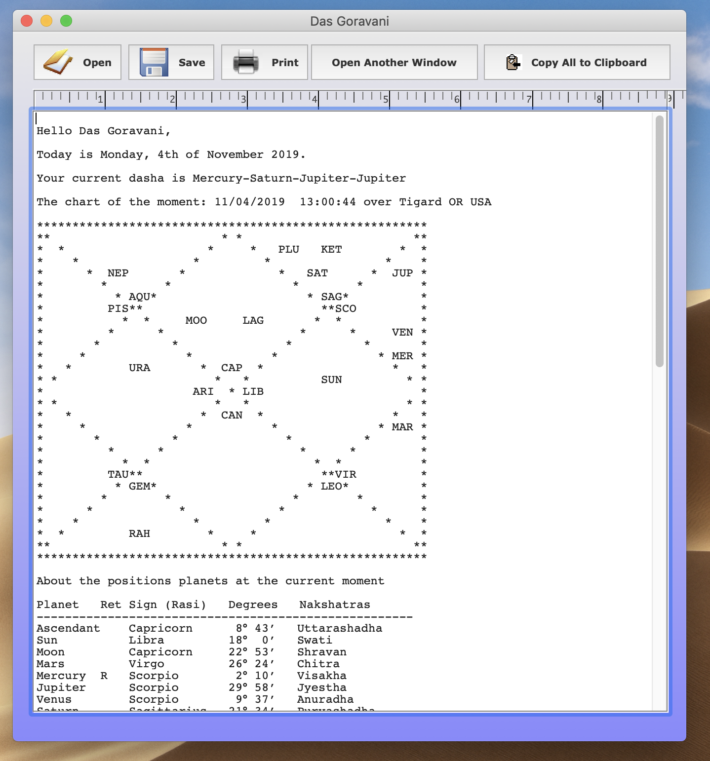Click the ruler at the 4 inch mark
This screenshot has height=761, width=710.
click(318, 99)
